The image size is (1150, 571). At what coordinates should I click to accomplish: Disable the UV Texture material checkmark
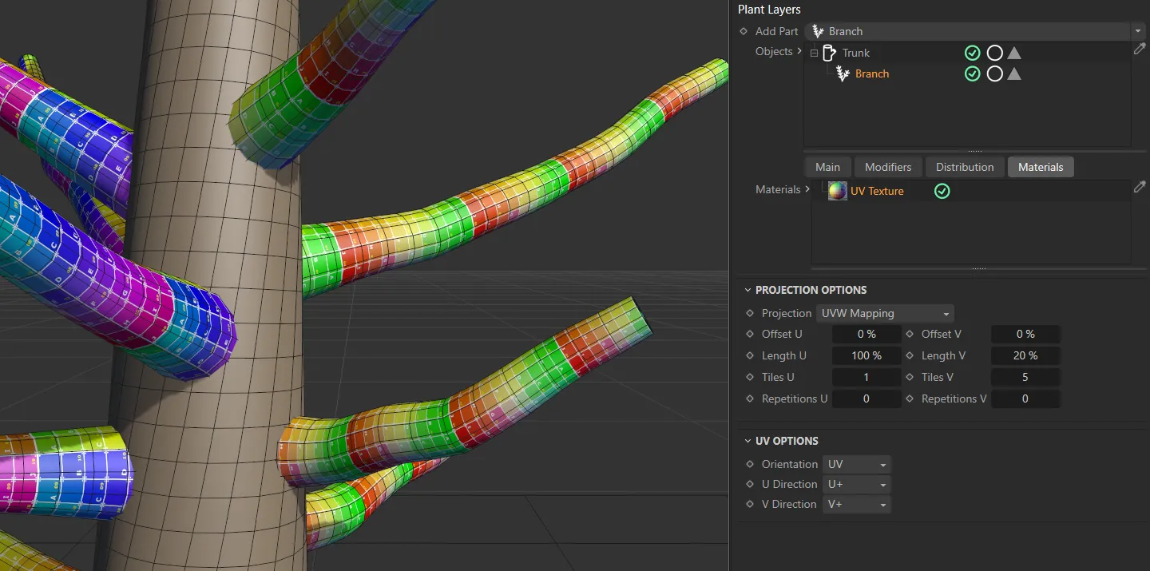pos(942,191)
